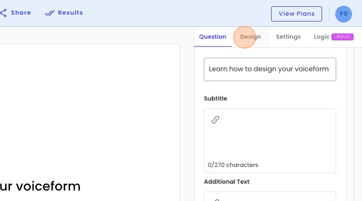This screenshot has height=201, width=362.
Task: Click the link icon under Additional Text
Action: [215, 200]
